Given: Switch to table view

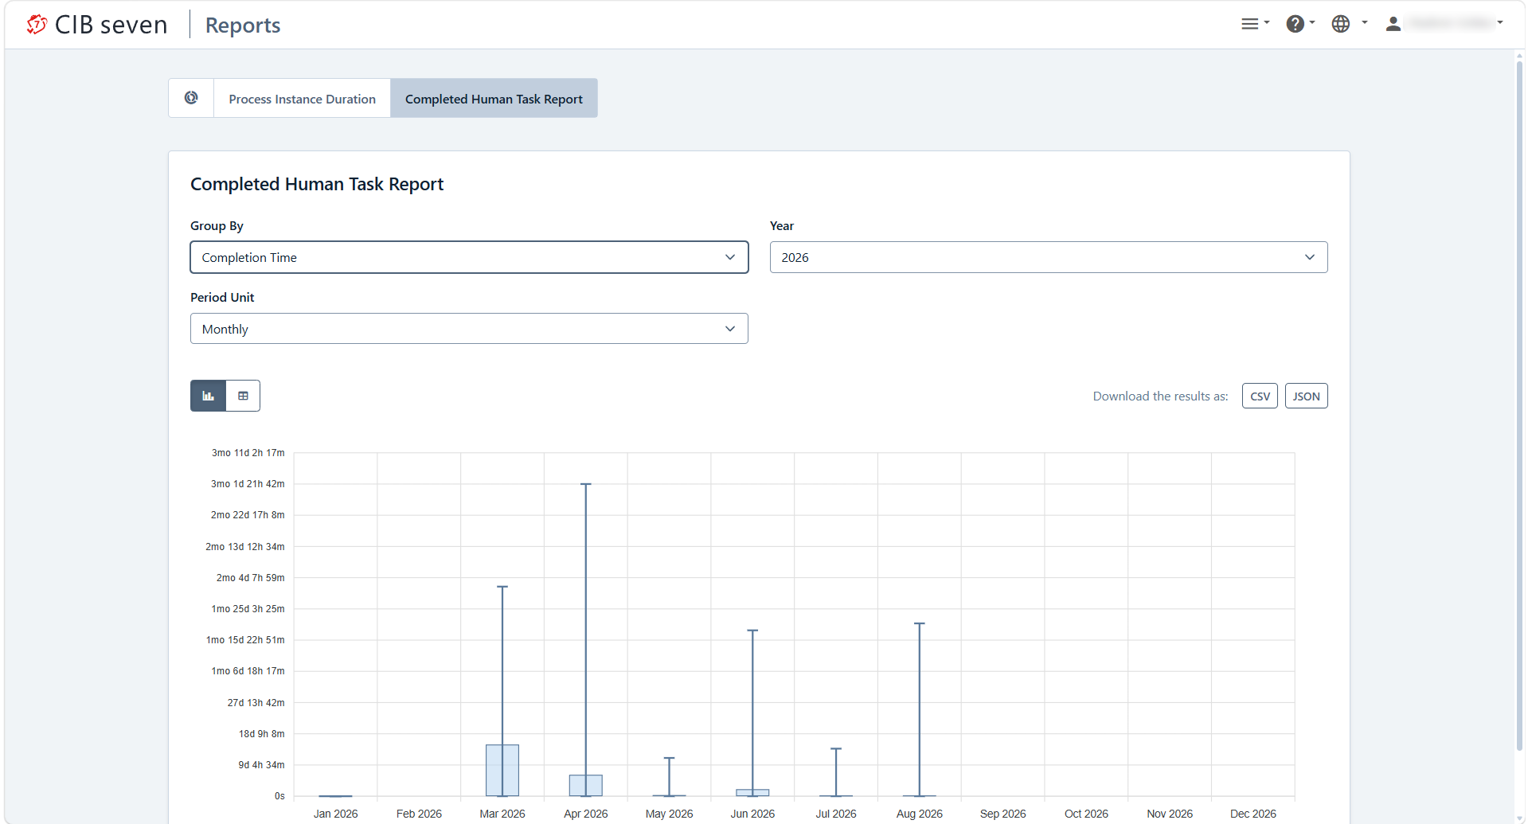Looking at the screenshot, I should [244, 396].
